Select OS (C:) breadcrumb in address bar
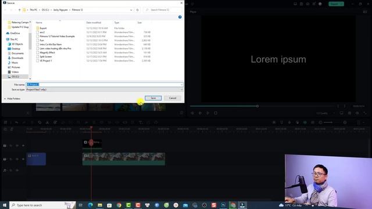Screen dimensions: 372x209 tap(45, 10)
